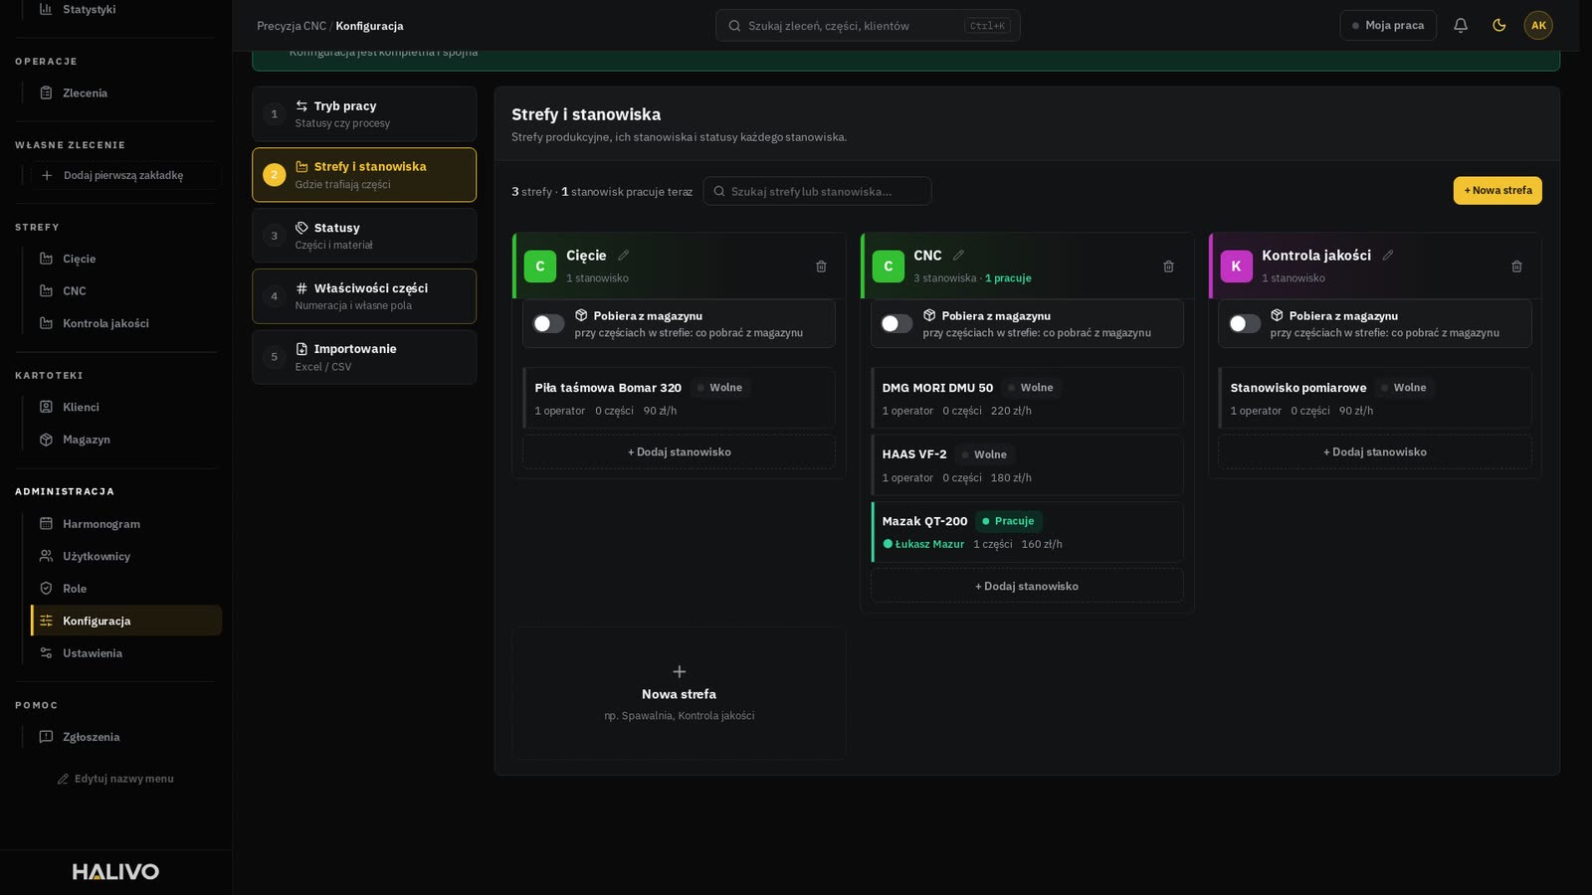This screenshot has width=1592, height=895.
Task: Delete Kontrola jakości zone trash icon
Action: click(x=1516, y=267)
